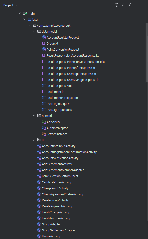Click the Select Opened File target icon

click(117, 5)
